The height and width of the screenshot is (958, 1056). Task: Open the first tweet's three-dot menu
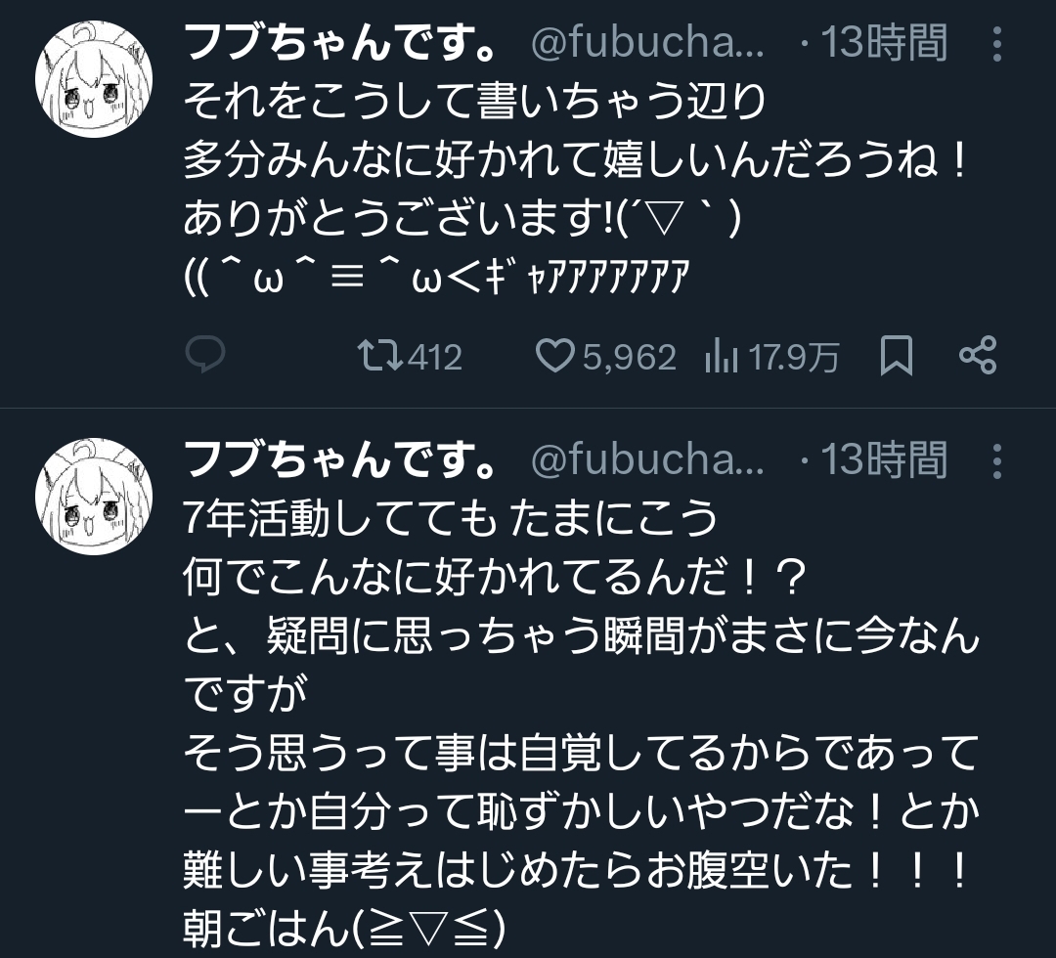[x=997, y=44]
